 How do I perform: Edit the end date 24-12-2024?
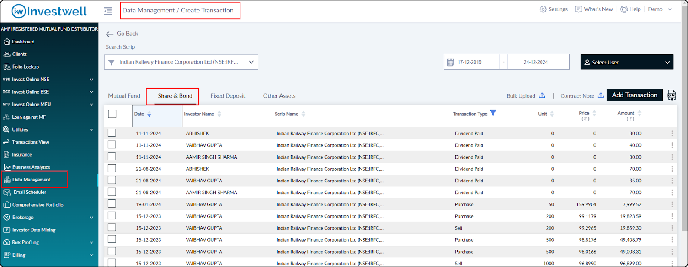click(536, 62)
